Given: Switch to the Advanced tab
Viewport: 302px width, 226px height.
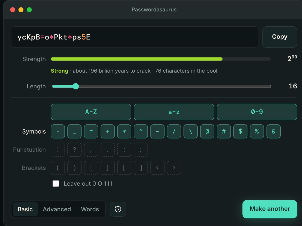Looking at the screenshot, I should [57, 209].
